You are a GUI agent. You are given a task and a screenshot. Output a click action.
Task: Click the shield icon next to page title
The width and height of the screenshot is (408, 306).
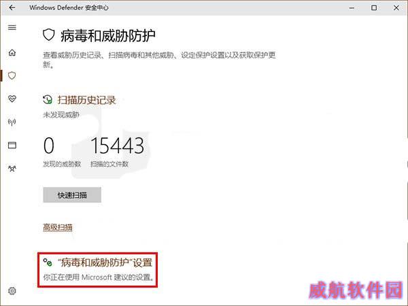pos(49,35)
